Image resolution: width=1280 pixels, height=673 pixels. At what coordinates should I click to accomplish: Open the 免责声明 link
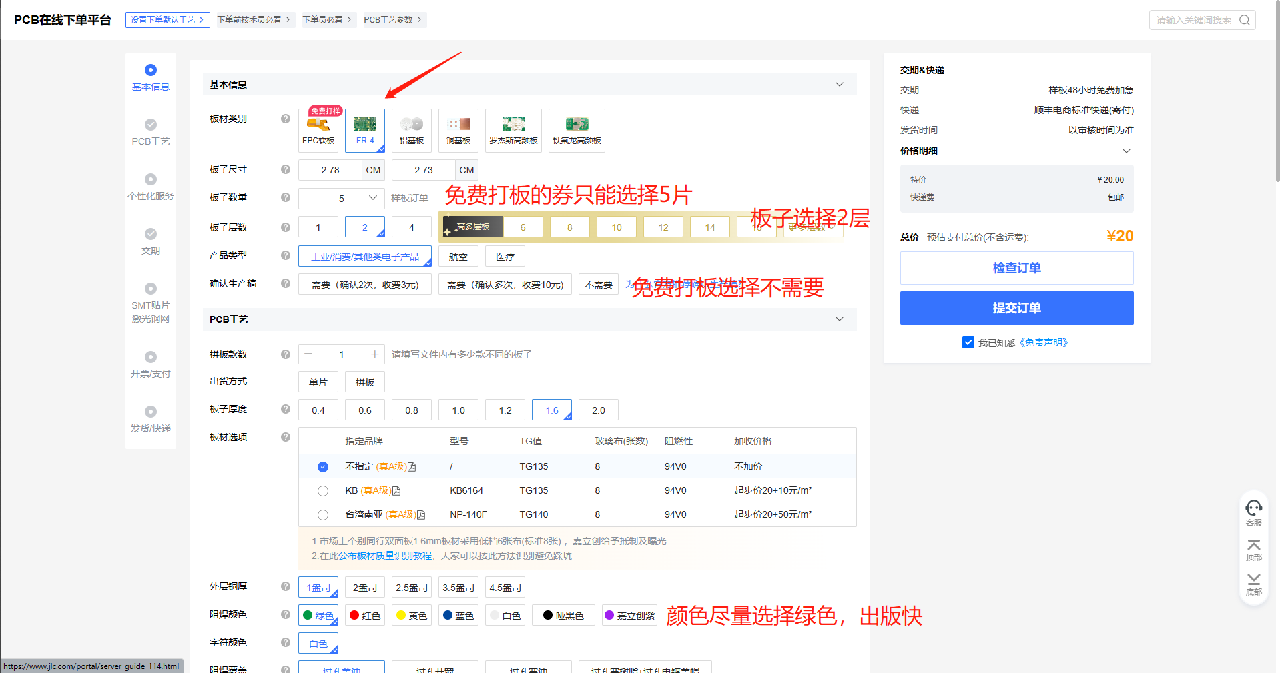pos(1046,342)
